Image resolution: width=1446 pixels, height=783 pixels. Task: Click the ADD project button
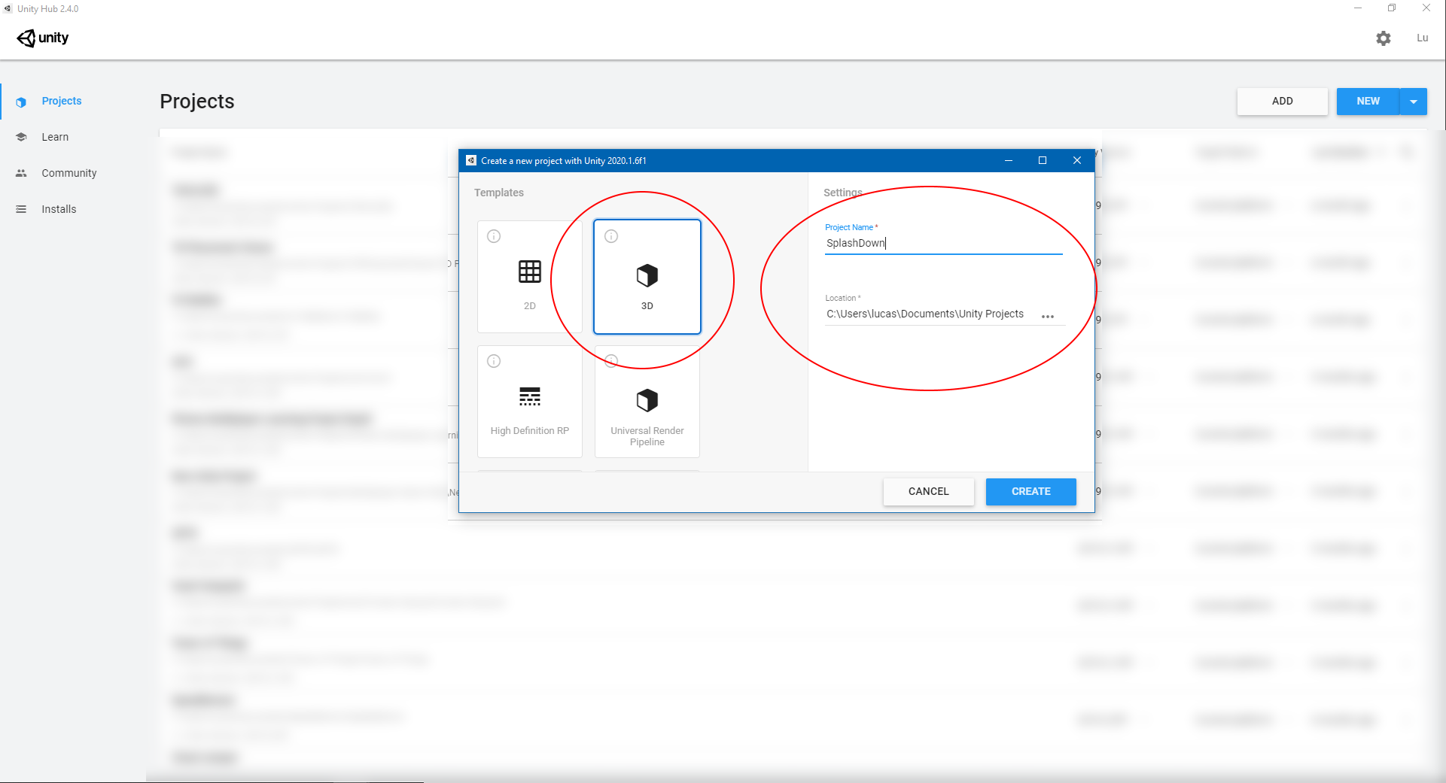click(x=1282, y=102)
